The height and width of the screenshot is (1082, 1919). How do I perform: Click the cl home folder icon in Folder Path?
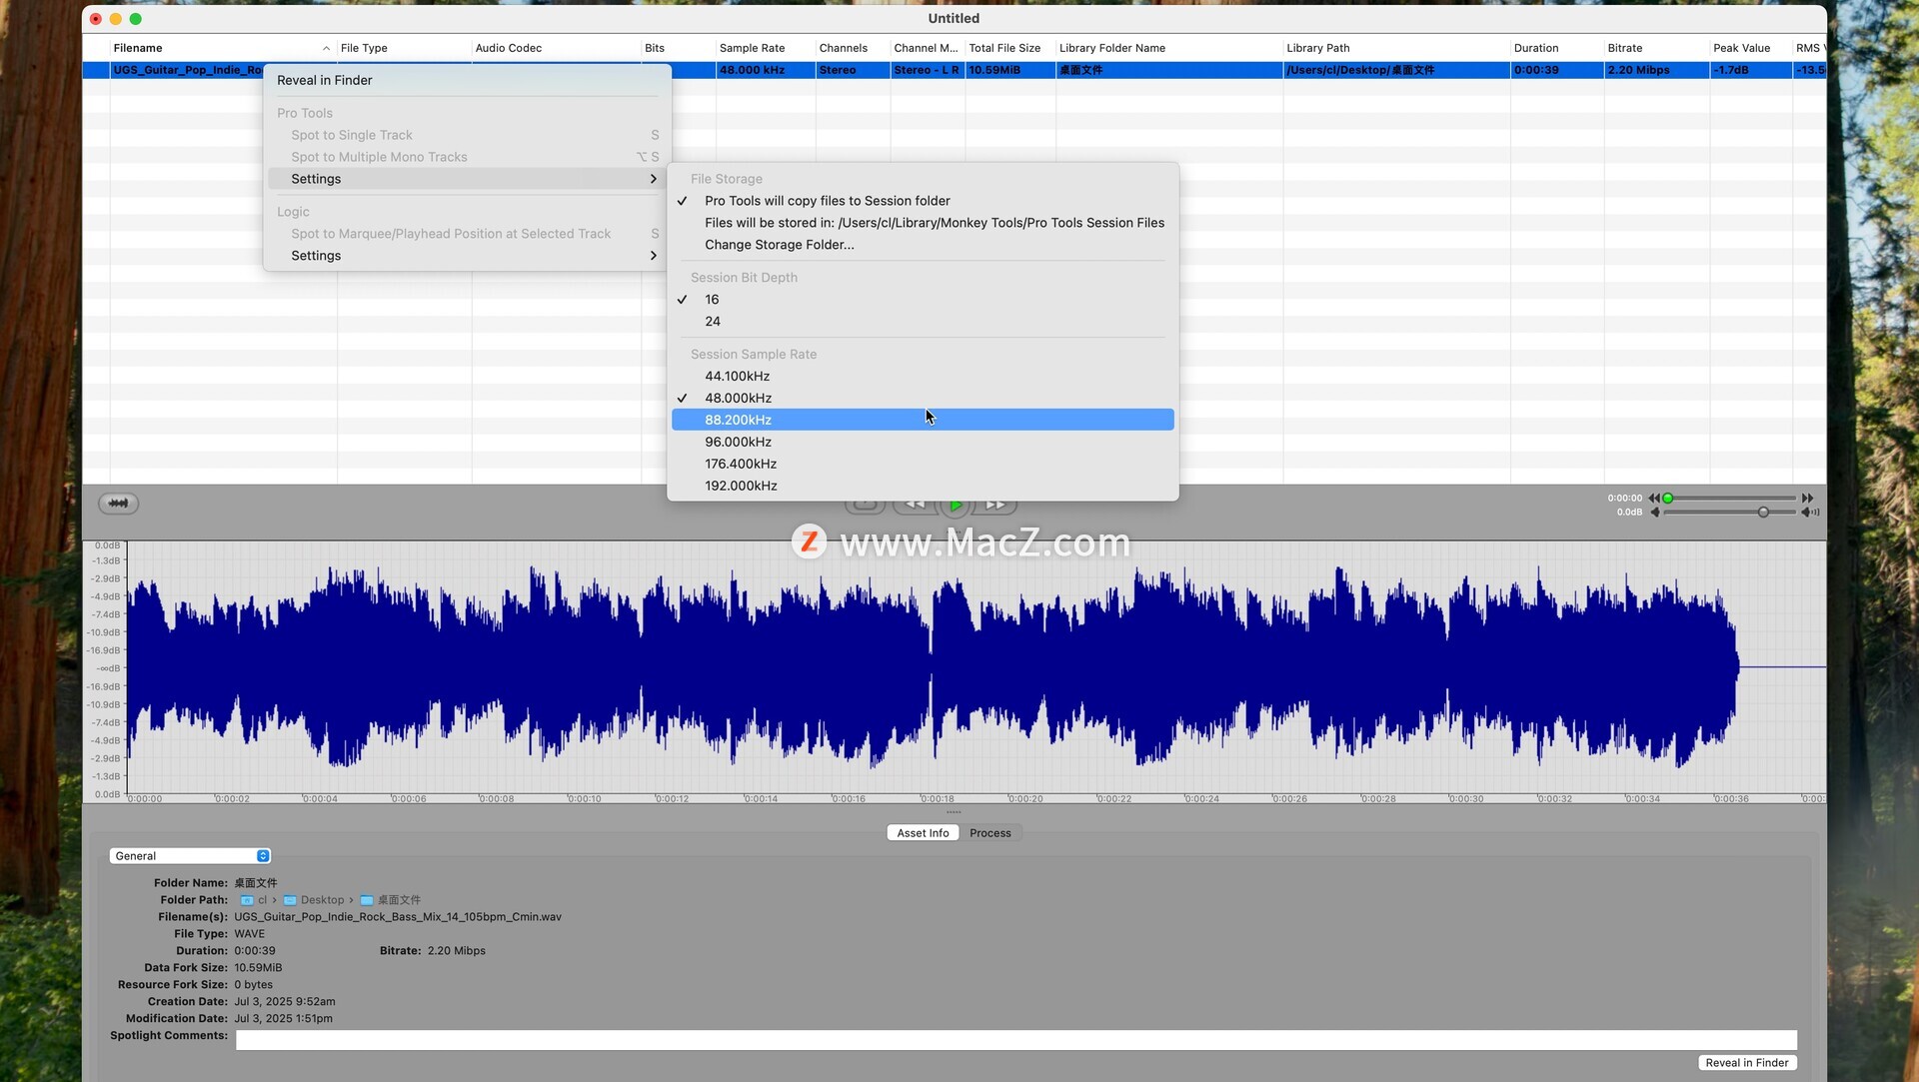pos(247,900)
